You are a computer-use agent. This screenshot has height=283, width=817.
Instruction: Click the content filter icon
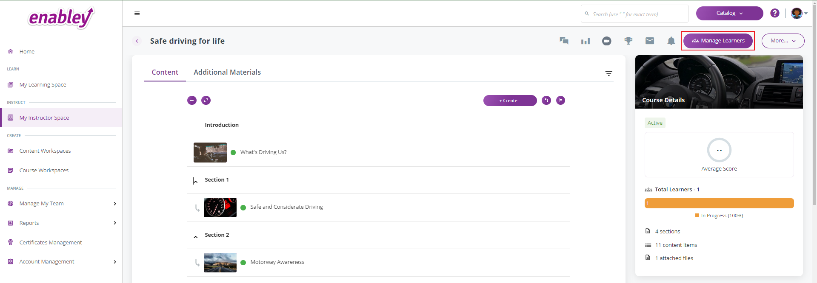609,74
